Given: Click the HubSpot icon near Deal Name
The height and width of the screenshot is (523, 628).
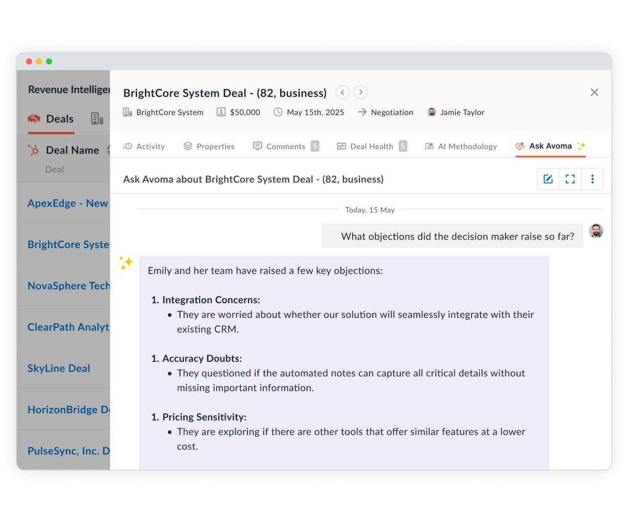Looking at the screenshot, I should [33, 150].
